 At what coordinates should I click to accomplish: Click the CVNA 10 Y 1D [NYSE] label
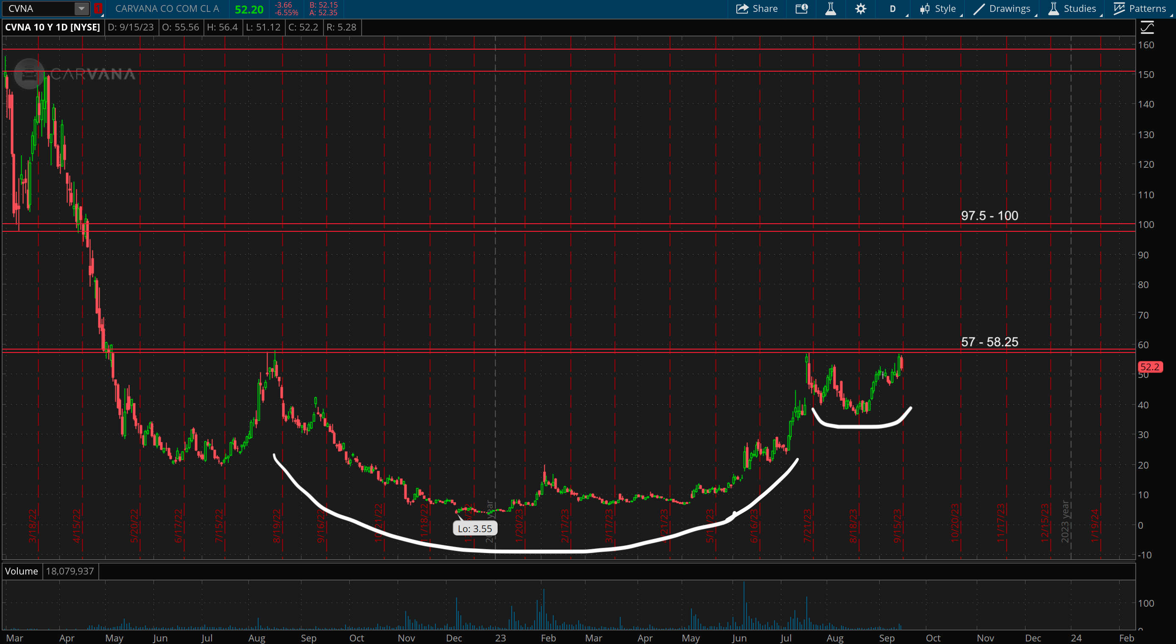pyautogui.click(x=53, y=27)
